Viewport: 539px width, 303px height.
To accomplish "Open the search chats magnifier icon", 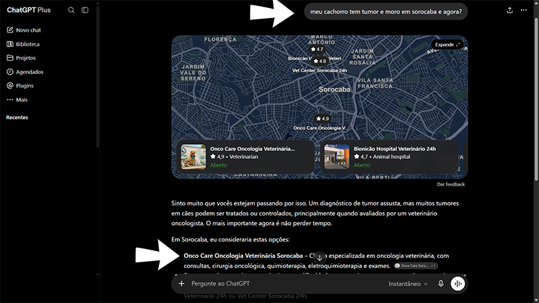I will click(71, 10).
